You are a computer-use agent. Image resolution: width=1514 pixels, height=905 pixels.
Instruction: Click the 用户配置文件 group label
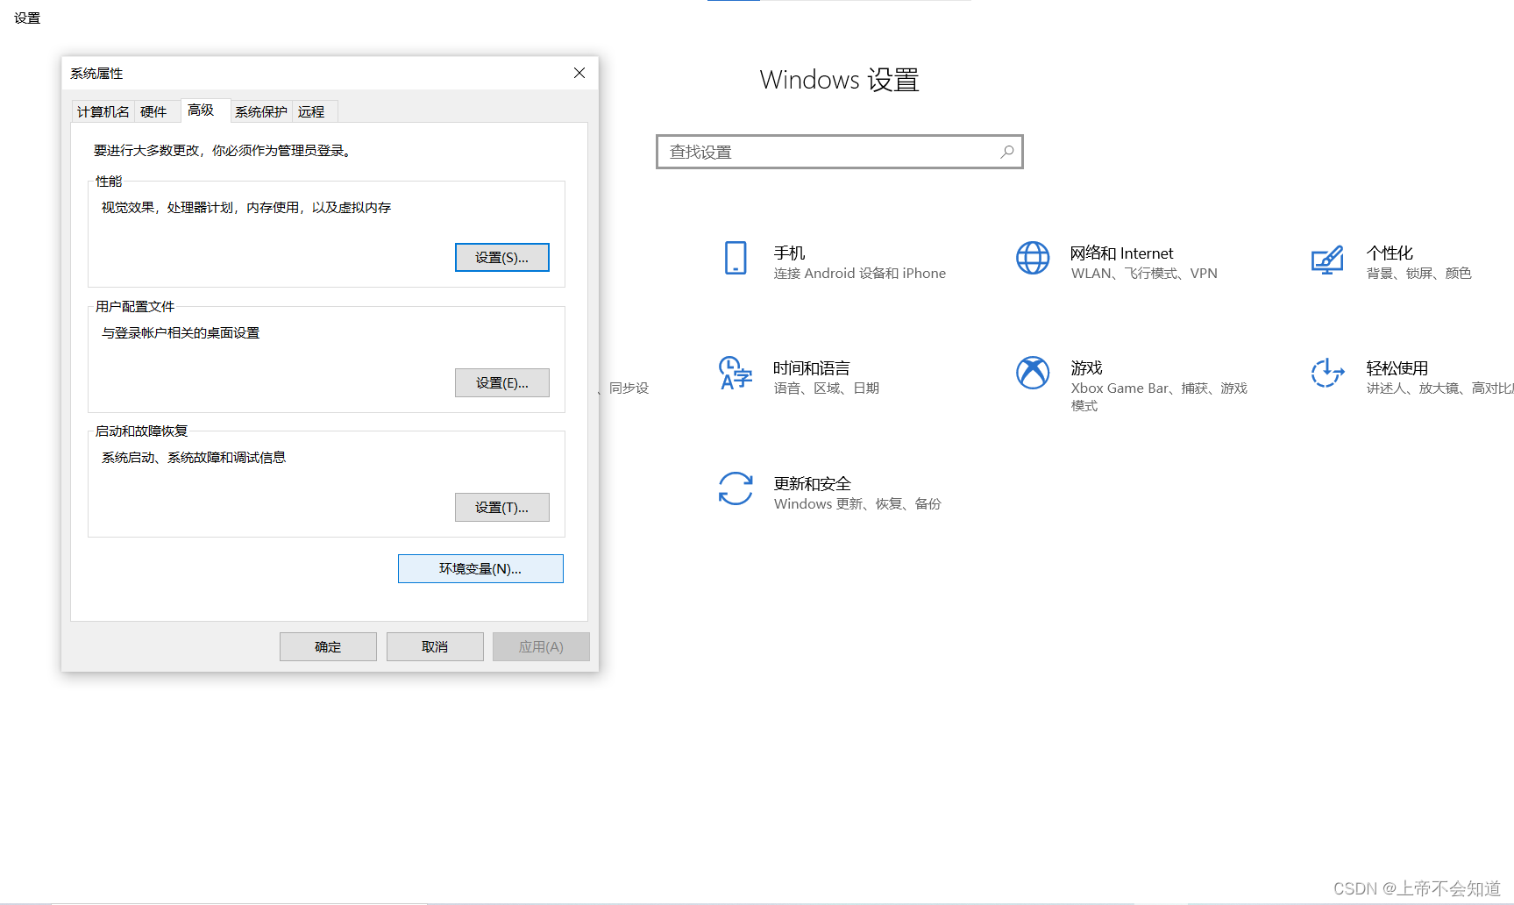[x=135, y=306]
